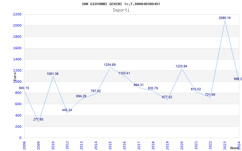Select data label 277.85
242x151 pixels.
click(38, 119)
